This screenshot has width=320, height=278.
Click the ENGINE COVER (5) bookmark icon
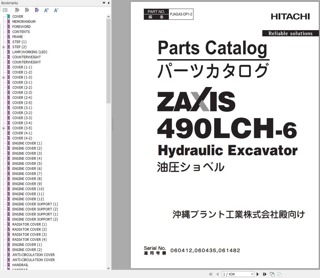tap(8, 164)
